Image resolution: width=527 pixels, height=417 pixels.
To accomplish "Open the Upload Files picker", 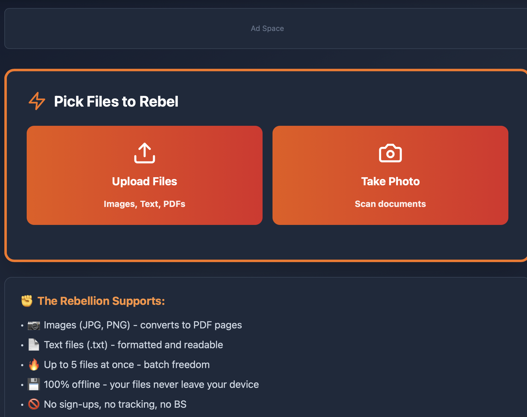I will click(144, 175).
